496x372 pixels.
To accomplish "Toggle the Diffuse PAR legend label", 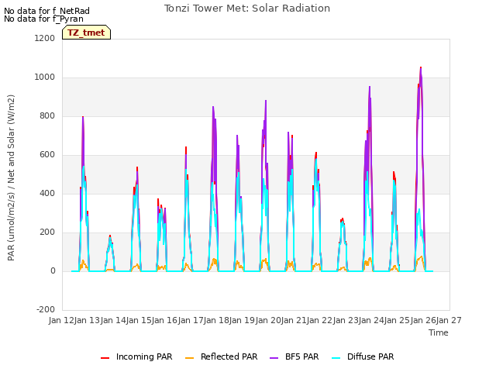I will click(x=370, y=356).
